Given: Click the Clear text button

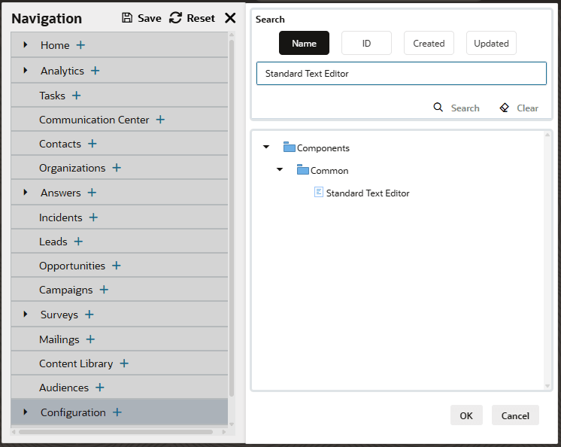Looking at the screenshot, I should tap(527, 108).
